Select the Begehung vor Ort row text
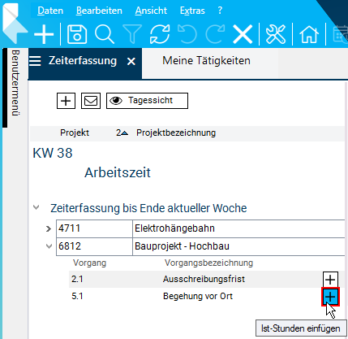This screenshot has width=348, height=339. tap(198, 296)
